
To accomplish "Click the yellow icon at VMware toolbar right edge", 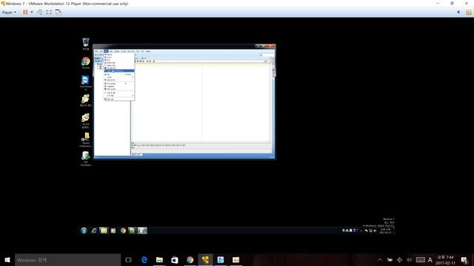I will [468, 13].
